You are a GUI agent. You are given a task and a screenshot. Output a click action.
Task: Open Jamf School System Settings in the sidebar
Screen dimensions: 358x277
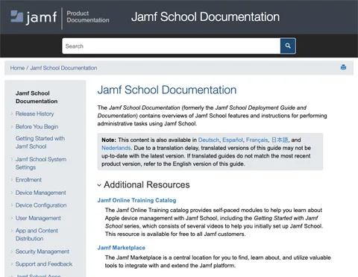[x=41, y=163]
